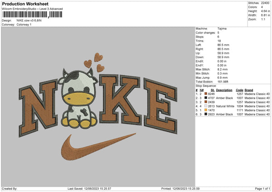Click stitch count 2439 in stop row 3

[211, 102]
